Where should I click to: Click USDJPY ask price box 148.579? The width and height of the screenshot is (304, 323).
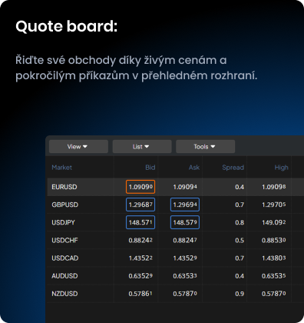[185, 222]
